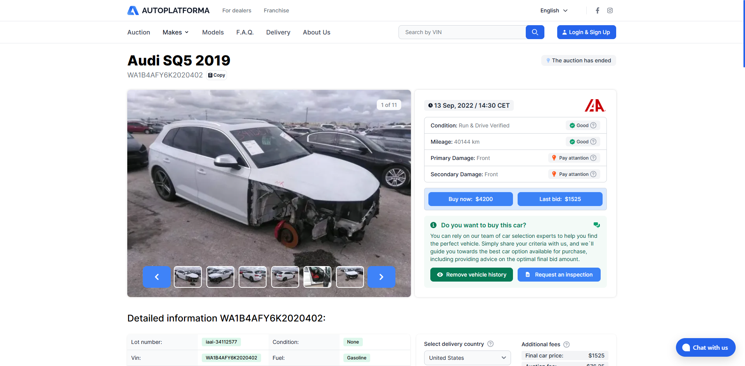Show next photo with right arrow
Viewport: 745px width, 366px height.
tap(381, 277)
